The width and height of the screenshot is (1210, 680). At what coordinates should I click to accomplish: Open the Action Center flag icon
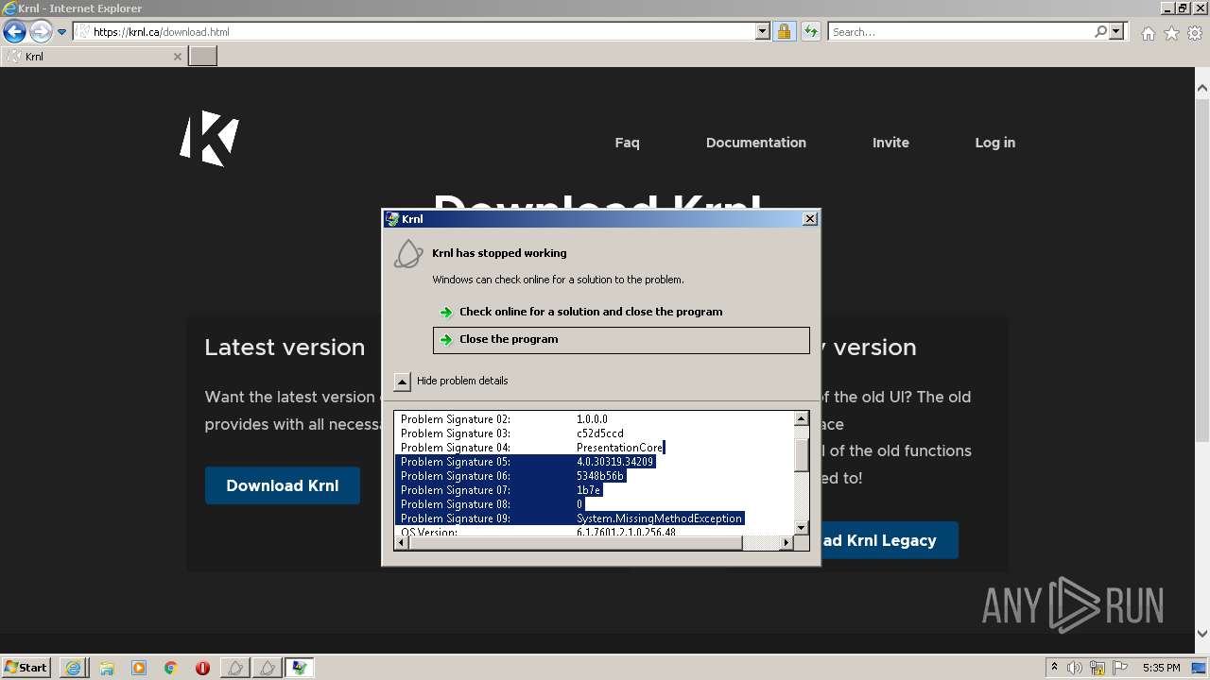click(1120, 668)
